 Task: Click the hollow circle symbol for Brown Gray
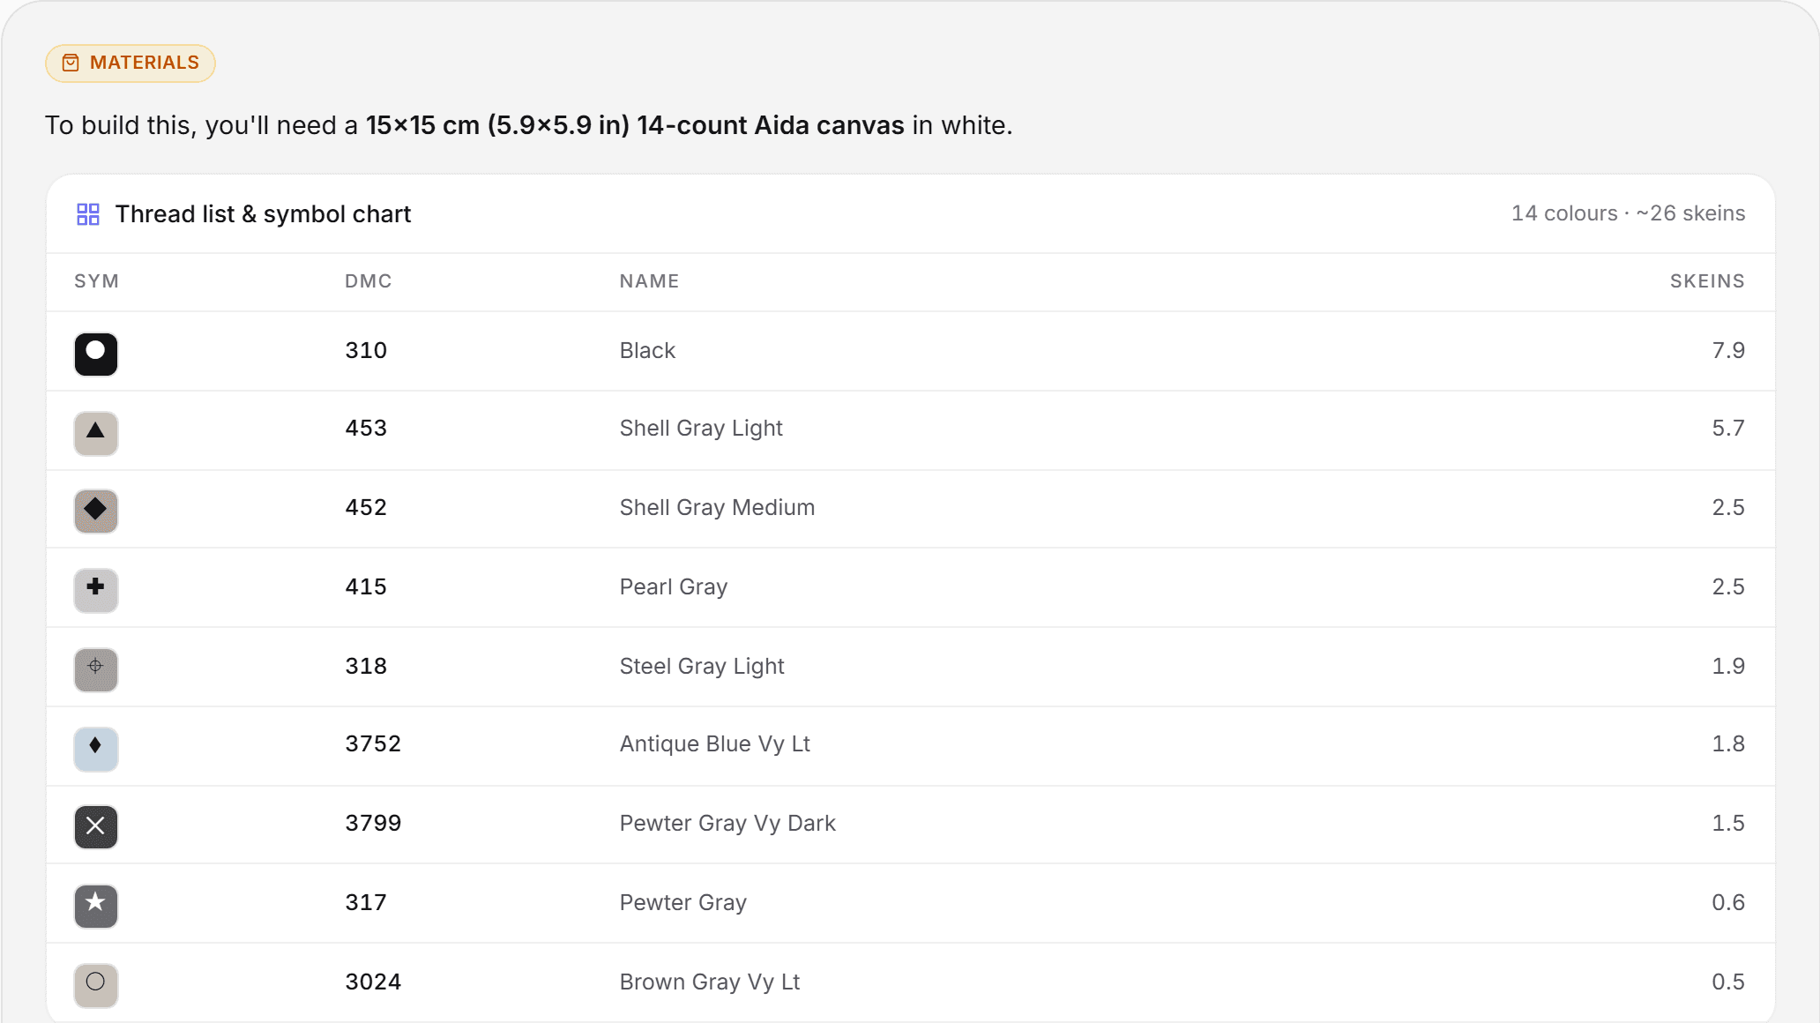tap(96, 985)
